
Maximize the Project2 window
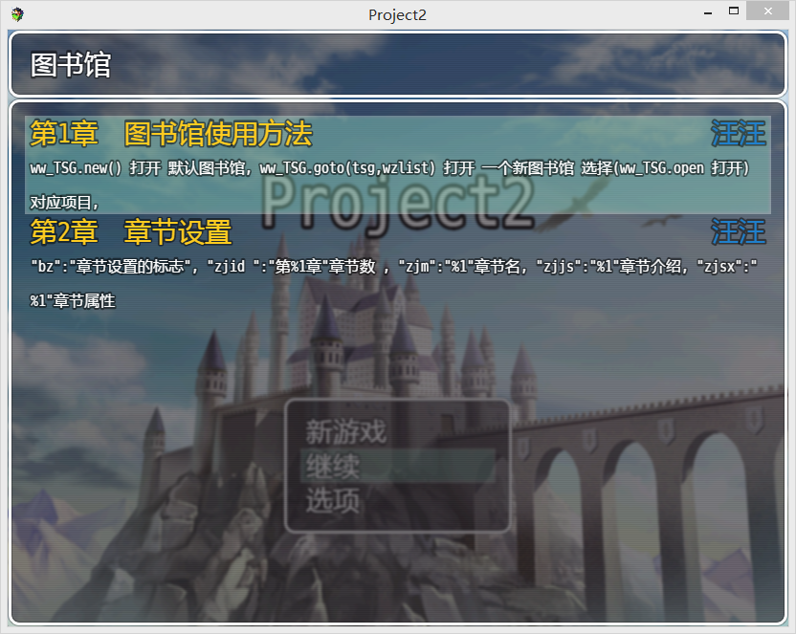734,11
